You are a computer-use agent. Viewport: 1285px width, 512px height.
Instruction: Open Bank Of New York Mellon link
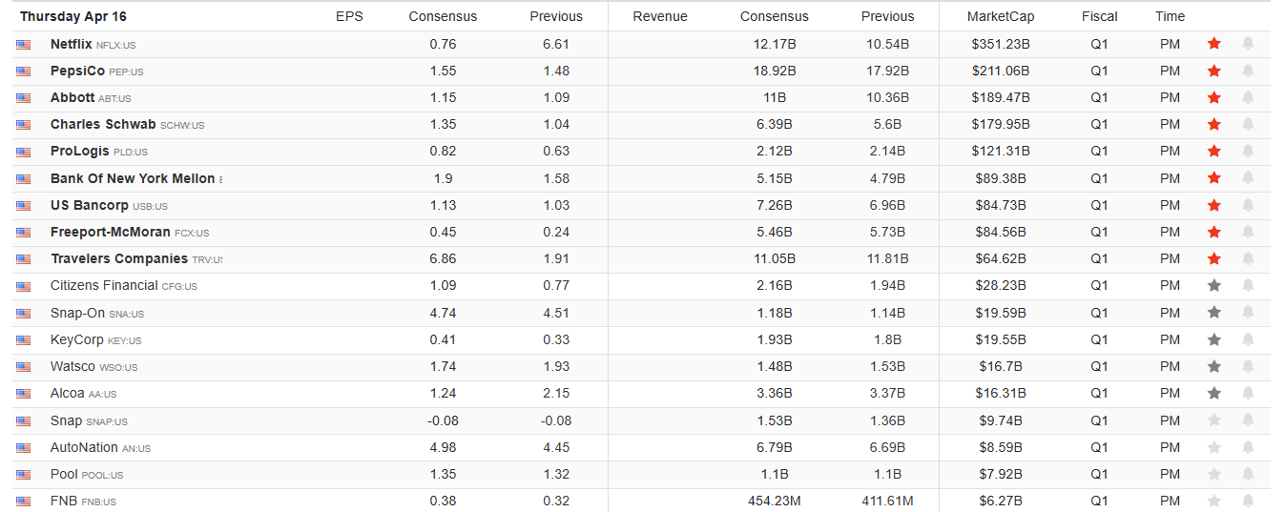(133, 178)
